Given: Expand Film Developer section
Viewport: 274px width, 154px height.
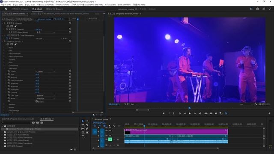Looking at the screenshot, I should [x=4, y=53].
